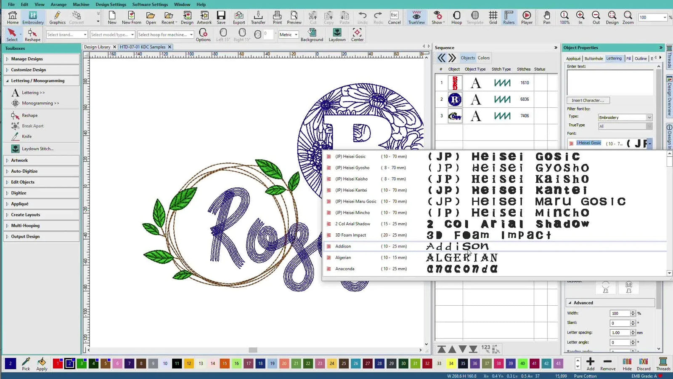Image resolution: width=673 pixels, height=379 pixels.
Task: Click the Print icon
Action: (x=277, y=18)
